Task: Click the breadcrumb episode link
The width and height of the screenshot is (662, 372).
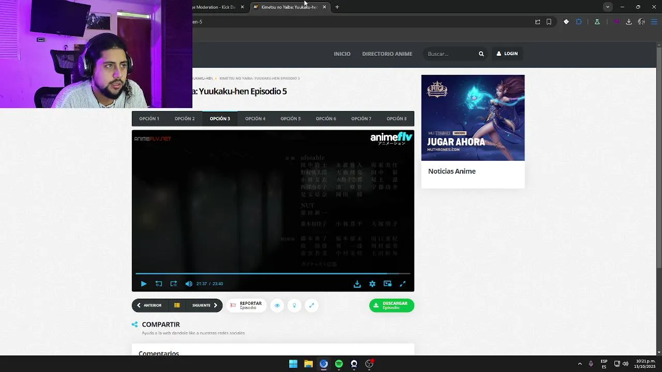Action: tap(260, 79)
